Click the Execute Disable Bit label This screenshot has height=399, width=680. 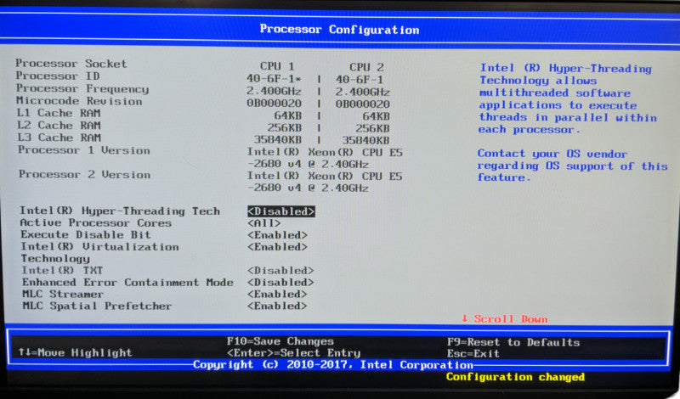86,235
